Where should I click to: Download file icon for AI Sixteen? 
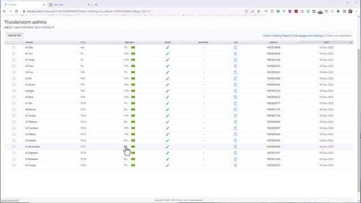pos(235,140)
